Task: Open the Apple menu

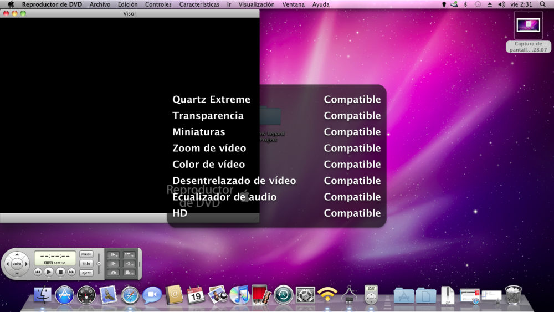Action: point(11,4)
